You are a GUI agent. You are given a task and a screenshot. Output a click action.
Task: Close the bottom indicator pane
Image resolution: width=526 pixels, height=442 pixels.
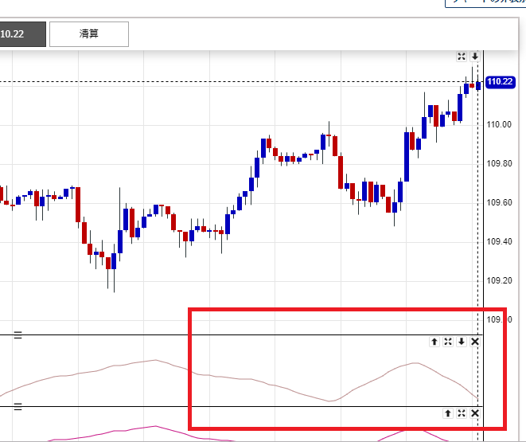click(475, 413)
